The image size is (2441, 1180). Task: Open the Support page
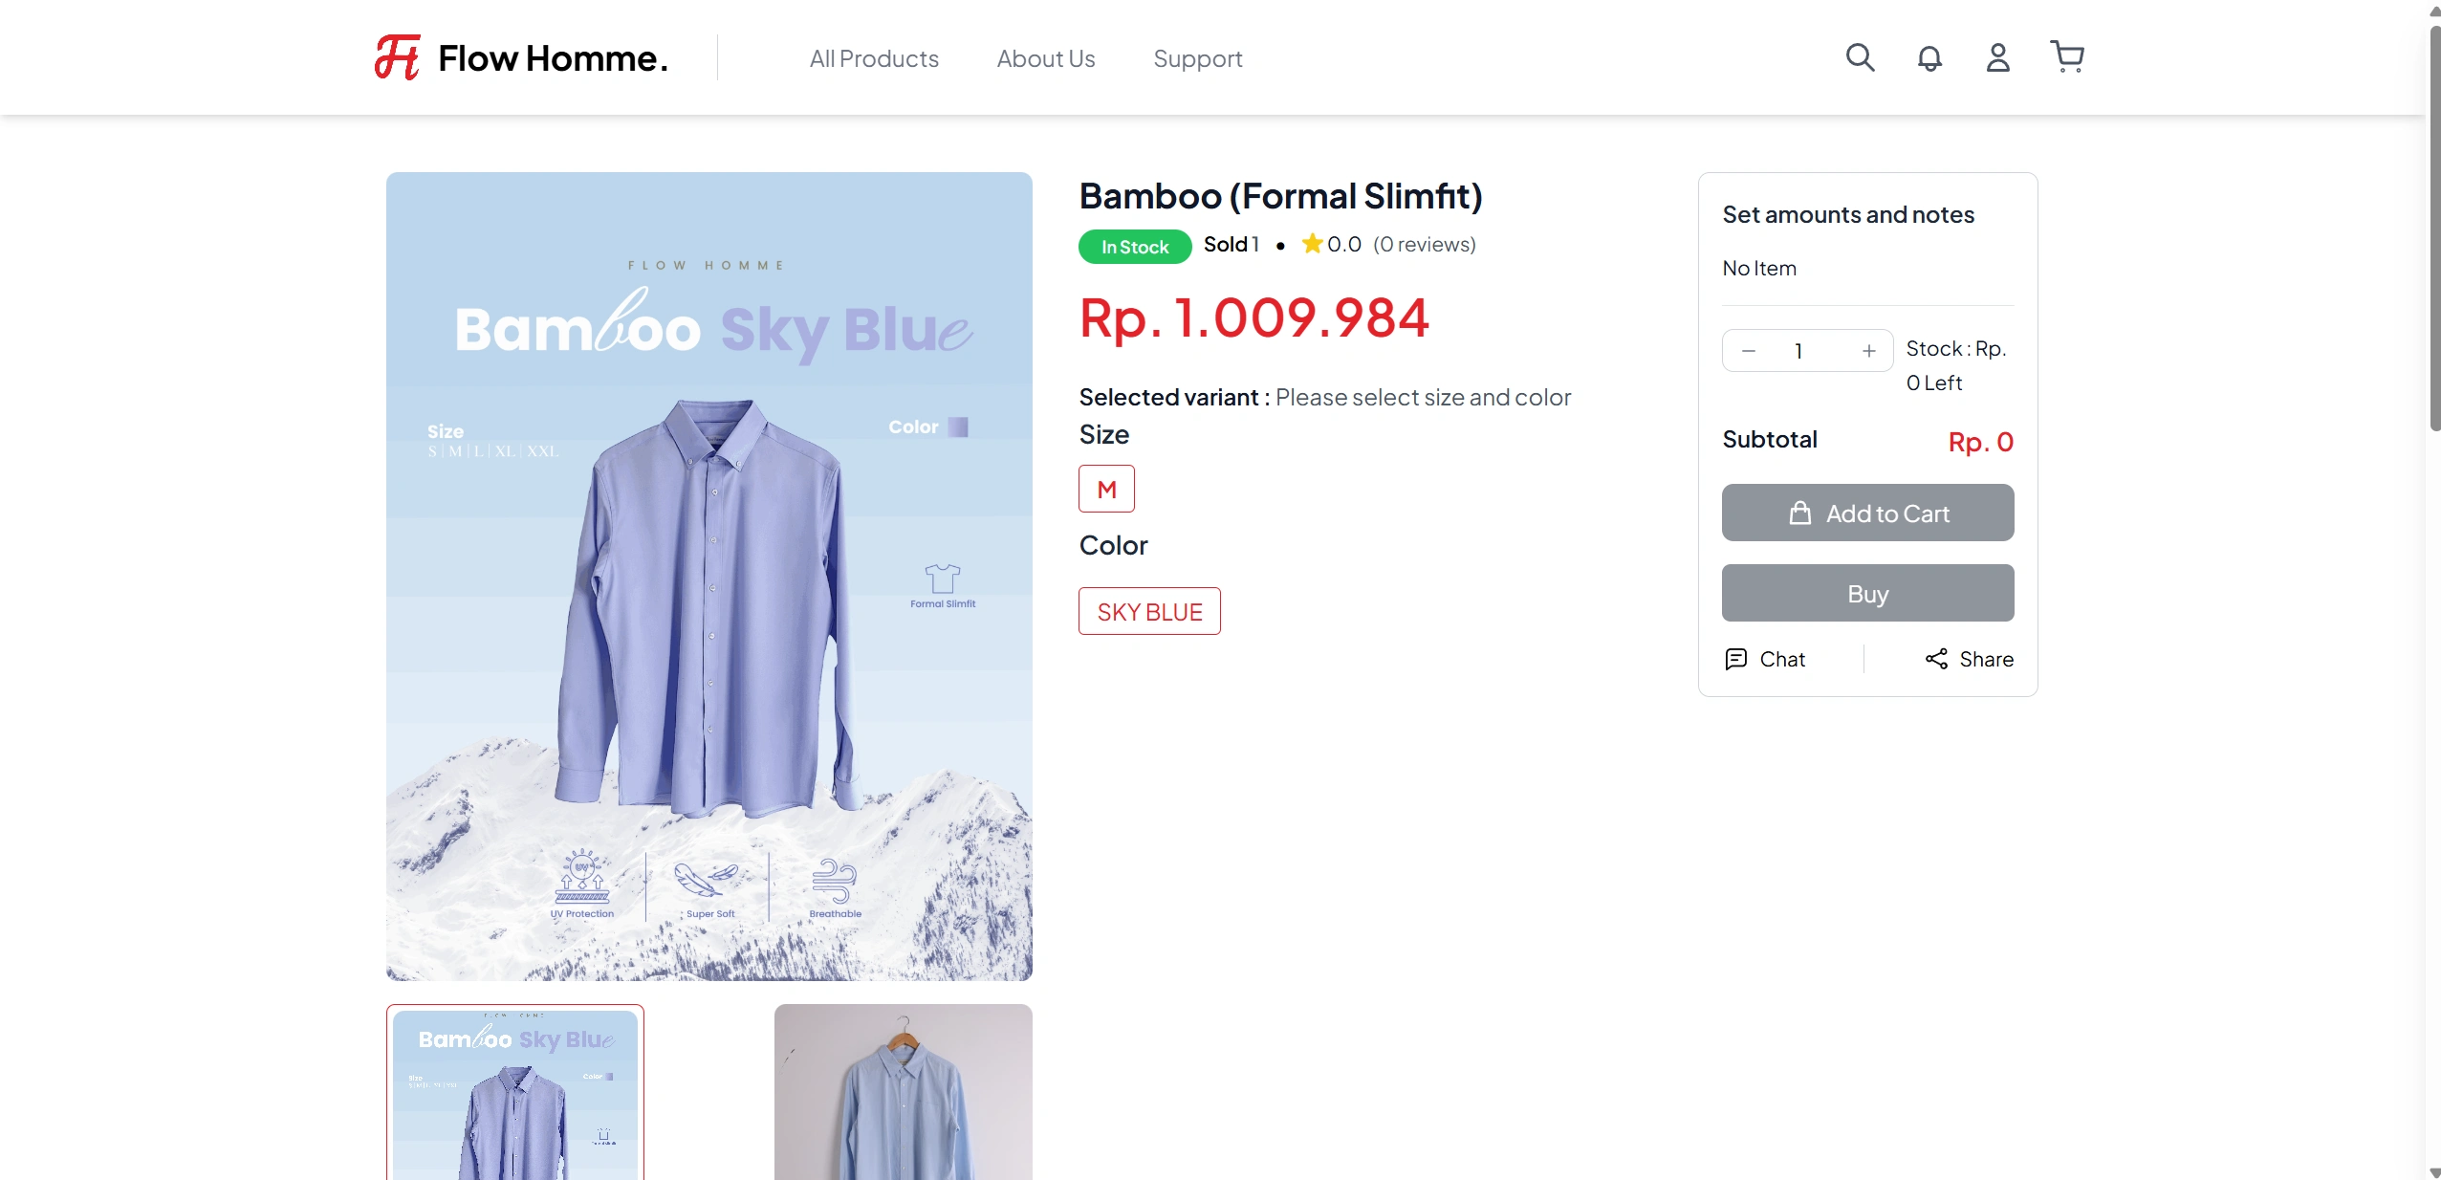(x=1197, y=58)
